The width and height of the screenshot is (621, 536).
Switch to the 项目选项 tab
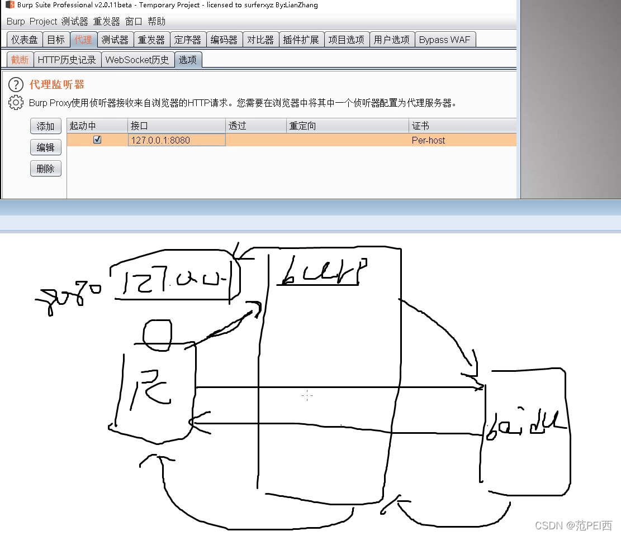[347, 40]
